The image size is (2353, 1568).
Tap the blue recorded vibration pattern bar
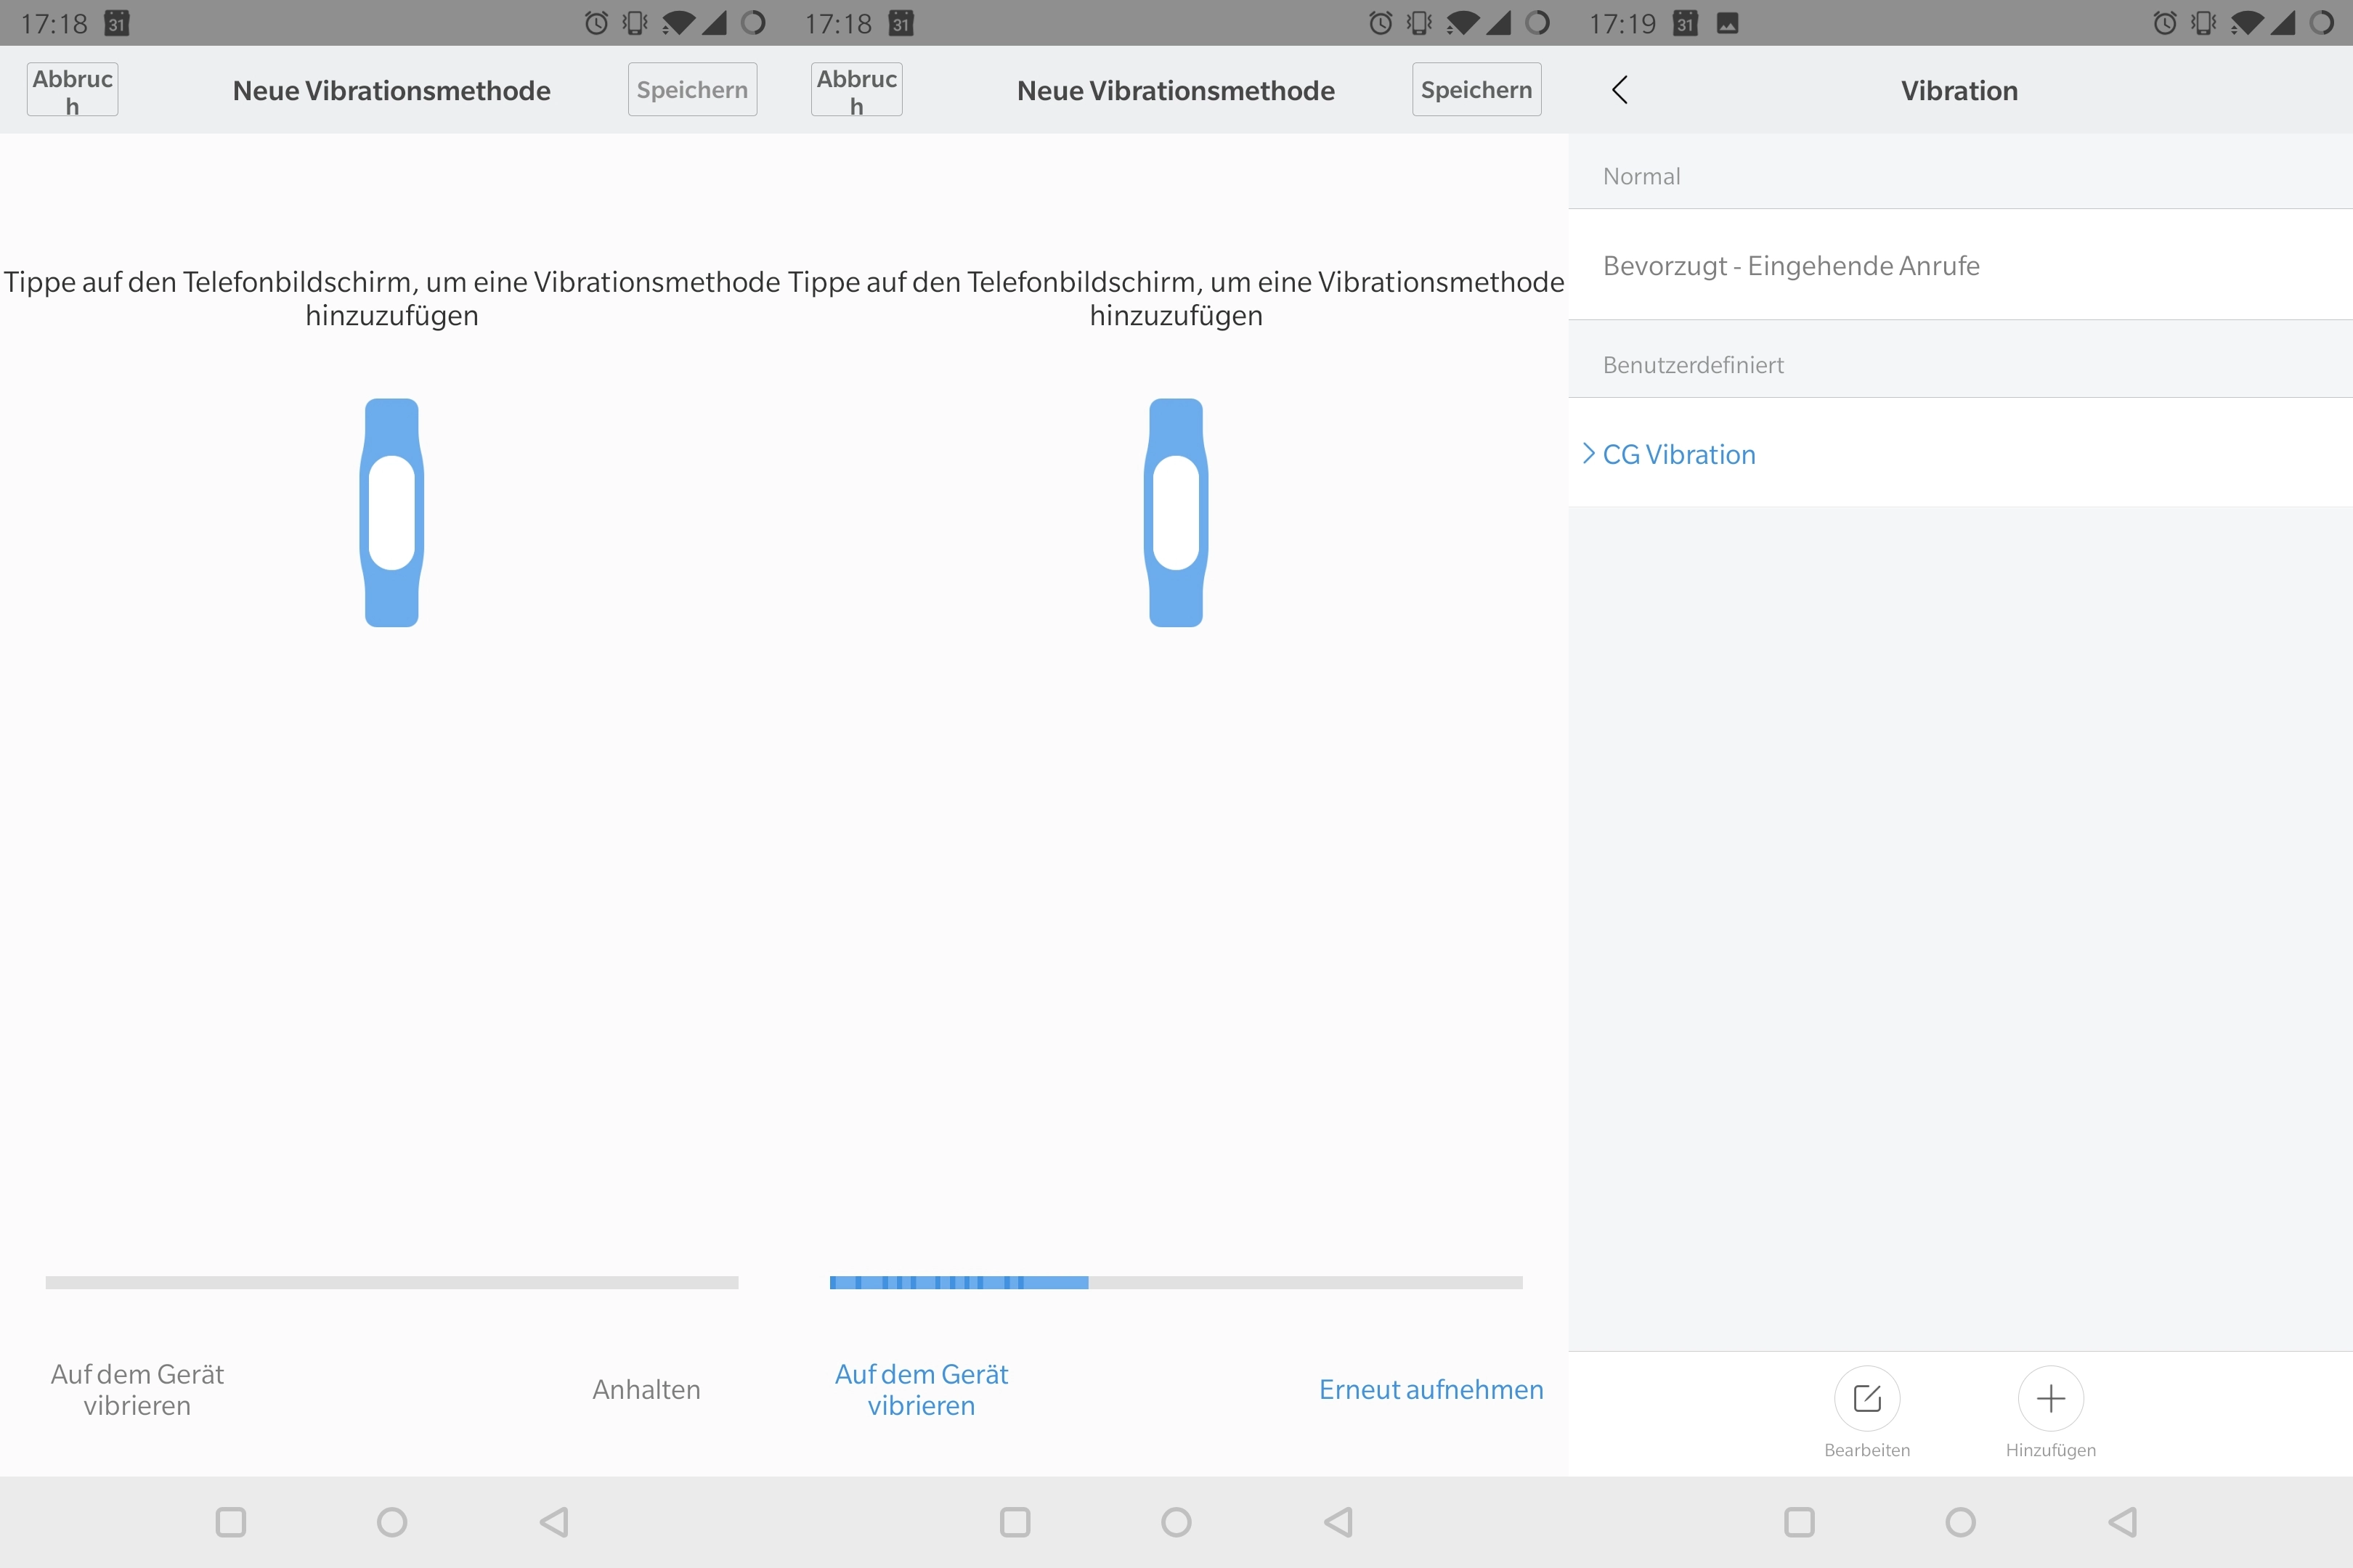[x=959, y=1282]
